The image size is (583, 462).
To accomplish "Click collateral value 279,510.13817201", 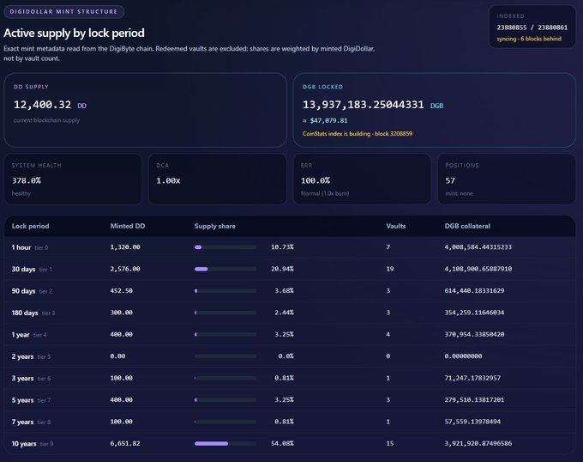I will (474, 400).
